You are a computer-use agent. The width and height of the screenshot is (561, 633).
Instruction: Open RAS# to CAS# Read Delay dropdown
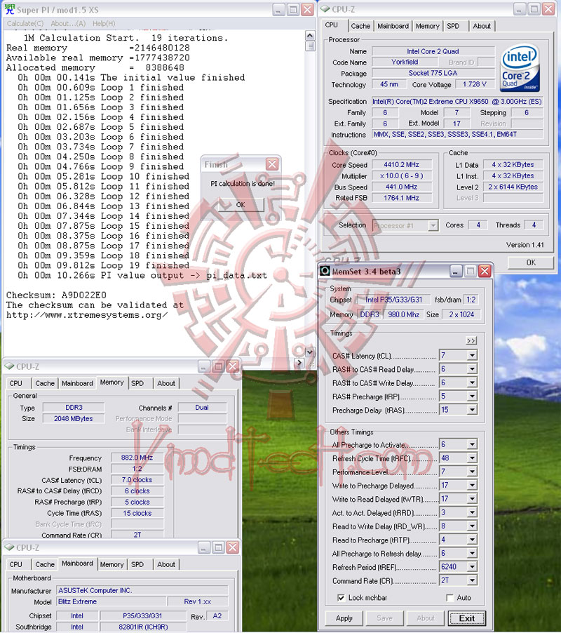point(472,369)
